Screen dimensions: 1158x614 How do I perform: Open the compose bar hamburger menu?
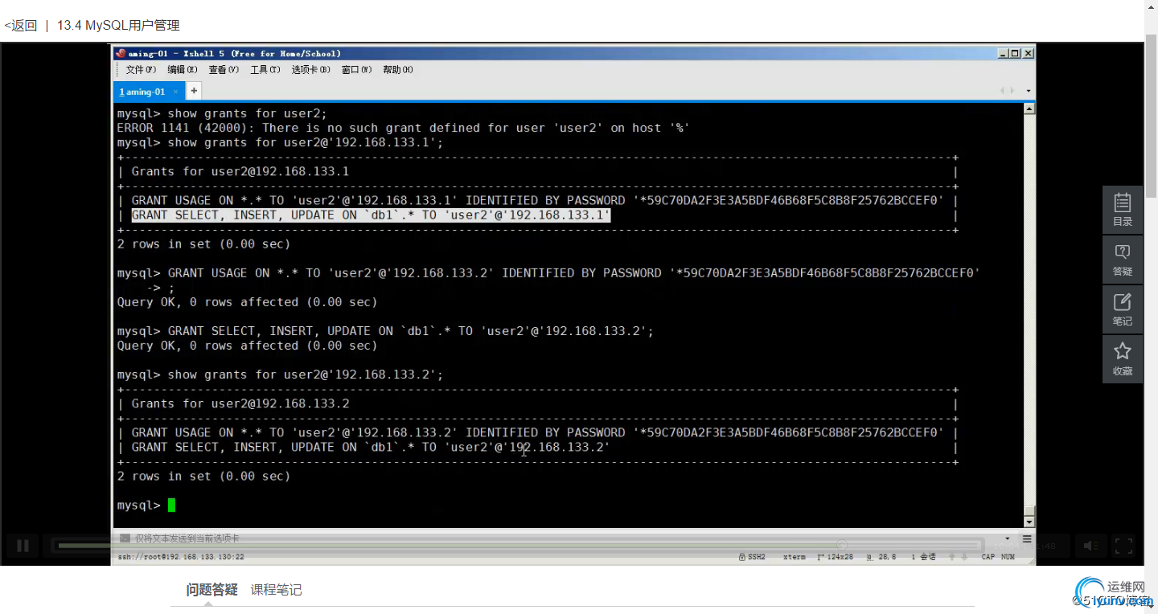pyautogui.click(x=1027, y=538)
